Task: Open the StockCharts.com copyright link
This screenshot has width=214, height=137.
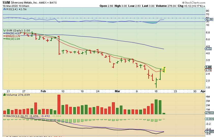Action: (x=194, y=3)
